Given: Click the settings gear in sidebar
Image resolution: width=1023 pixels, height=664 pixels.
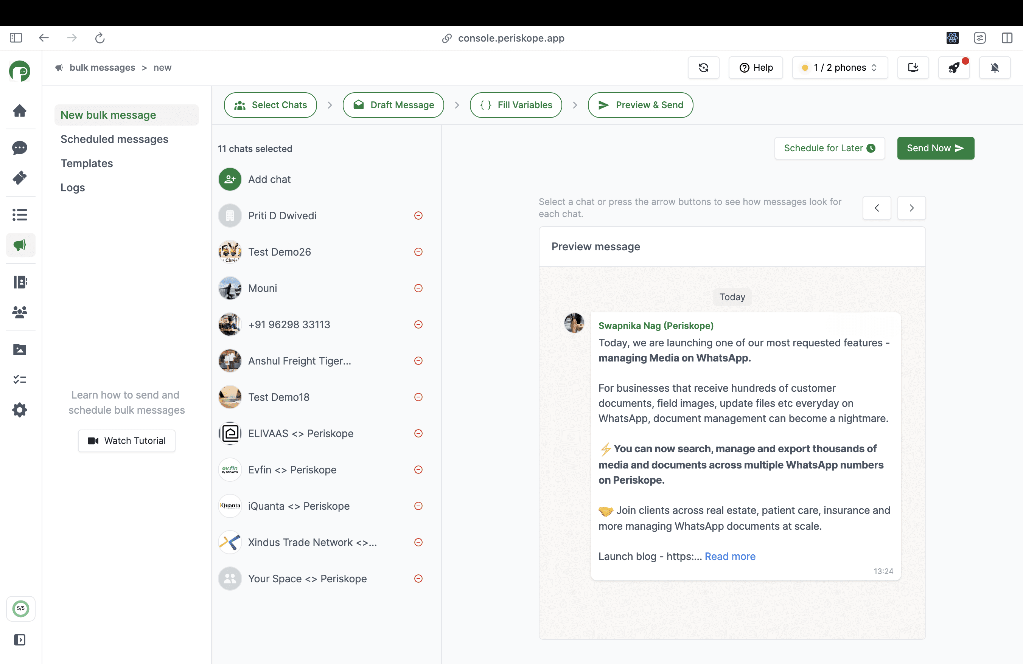Looking at the screenshot, I should 20,410.
